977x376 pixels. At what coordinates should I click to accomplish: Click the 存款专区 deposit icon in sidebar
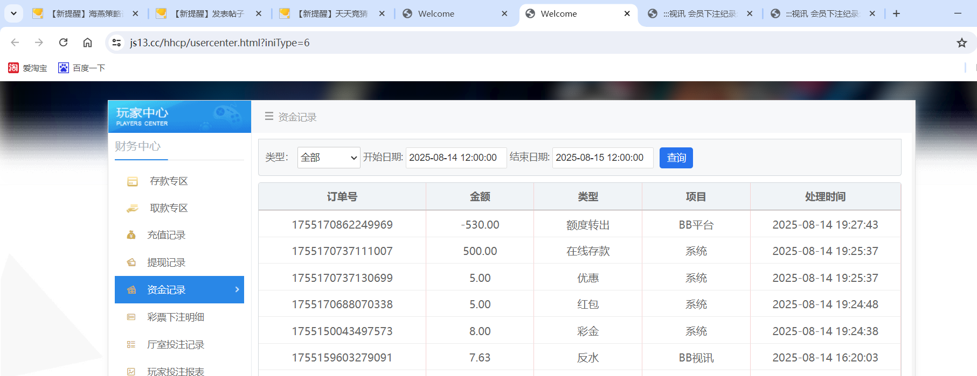point(132,182)
